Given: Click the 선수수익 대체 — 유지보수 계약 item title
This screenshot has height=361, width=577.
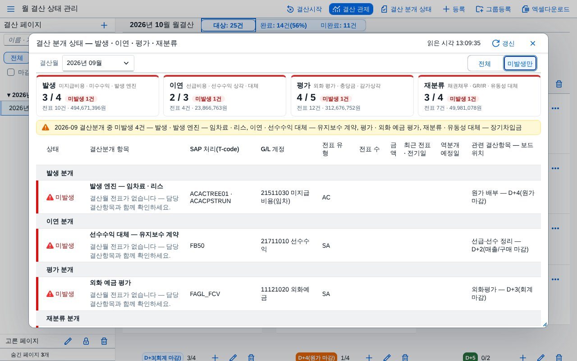Looking at the screenshot, I should (134, 235).
